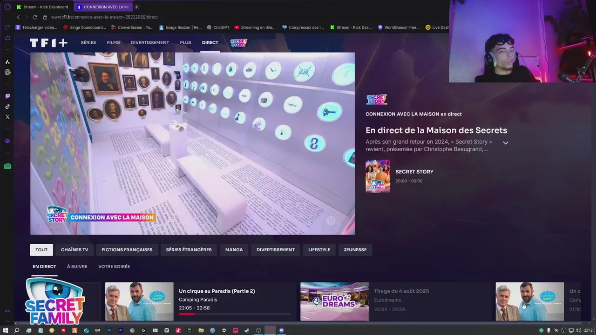Select the LIFESTYLE filter chip

tap(319, 250)
